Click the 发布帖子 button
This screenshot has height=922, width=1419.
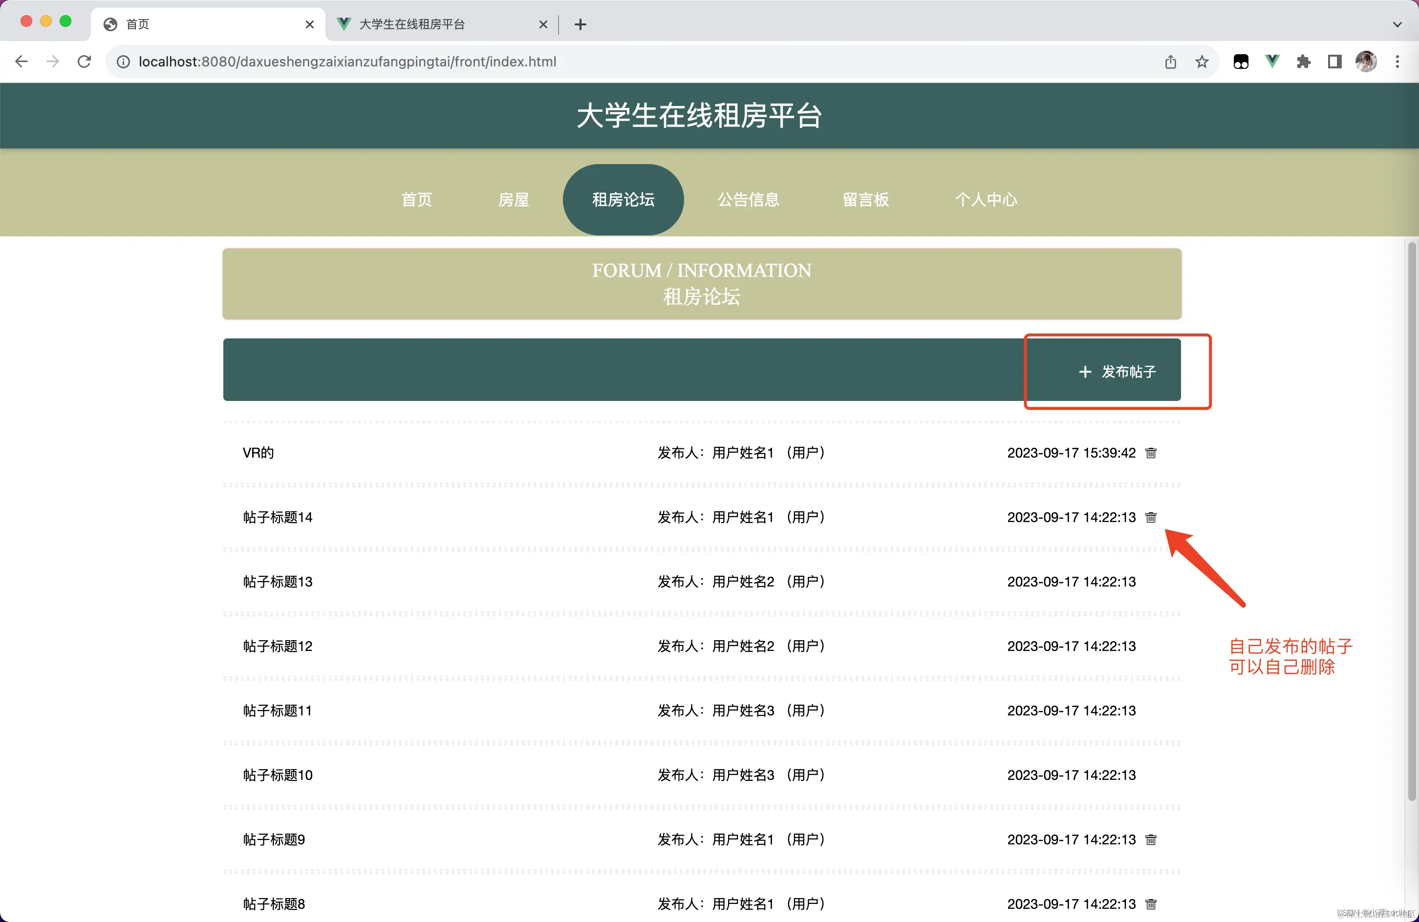coord(1118,371)
